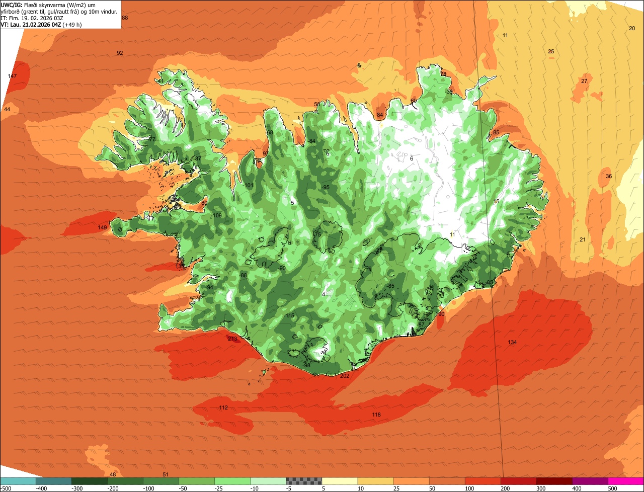The height and width of the screenshot is (492, 644).
Task: Pick the purple 400 to 500 legend swatch
Action: [590, 481]
